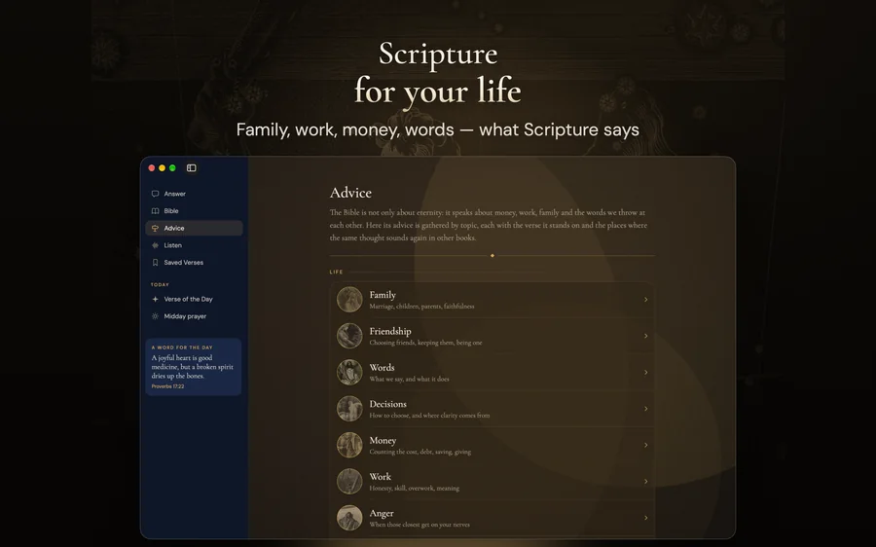Click the TODAY sidebar label
The width and height of the screenshot is (876, 547).
click(x=160, y=284)
